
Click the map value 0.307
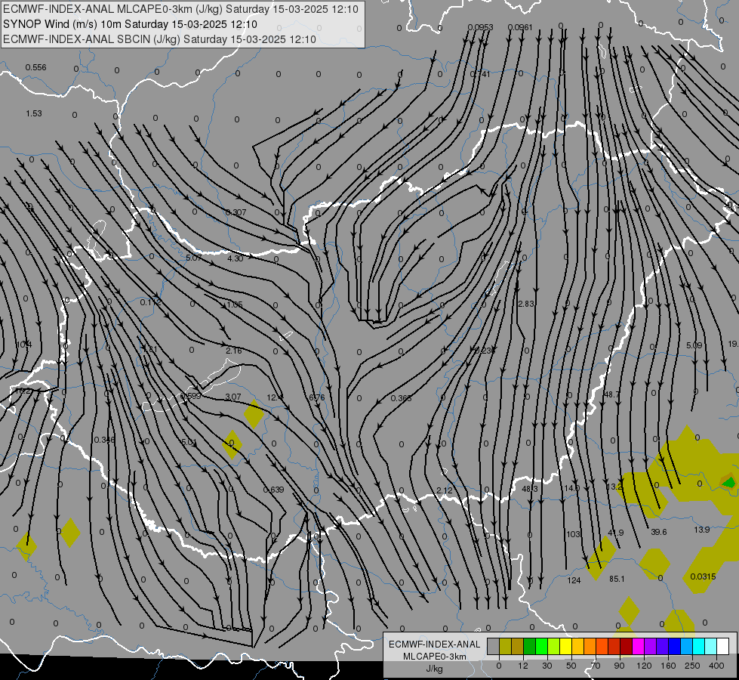pyautogui.click(x=236, y=212)
